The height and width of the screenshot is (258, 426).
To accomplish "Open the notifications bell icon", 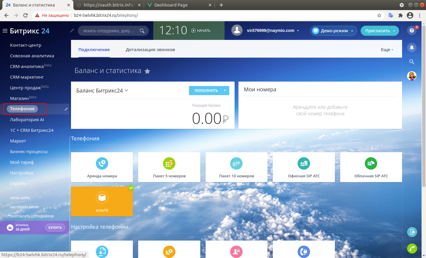I will (412, 48).
